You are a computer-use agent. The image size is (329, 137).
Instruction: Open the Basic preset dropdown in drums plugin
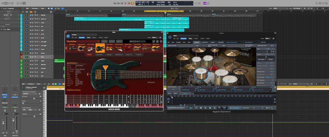point(185,36)
